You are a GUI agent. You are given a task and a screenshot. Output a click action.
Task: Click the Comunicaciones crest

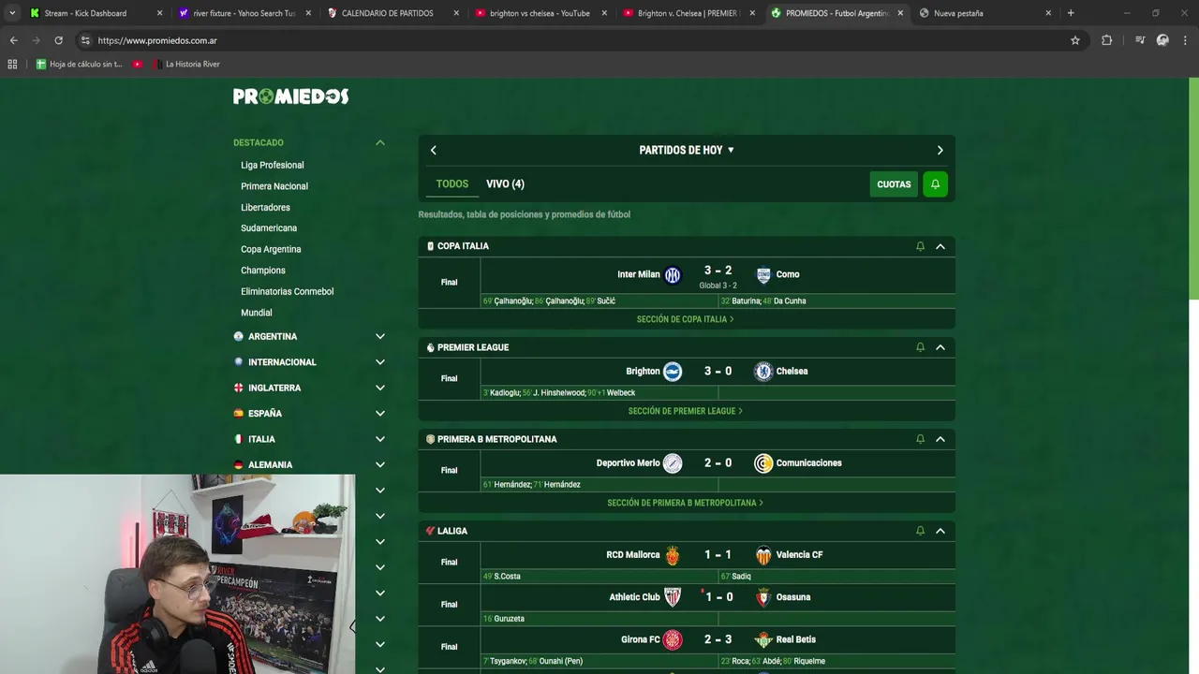[x=763, y=463]
